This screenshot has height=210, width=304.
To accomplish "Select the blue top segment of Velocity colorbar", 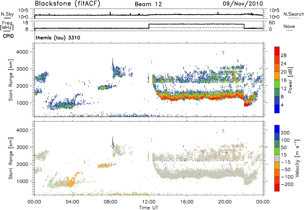I will [x=277, y=129].
